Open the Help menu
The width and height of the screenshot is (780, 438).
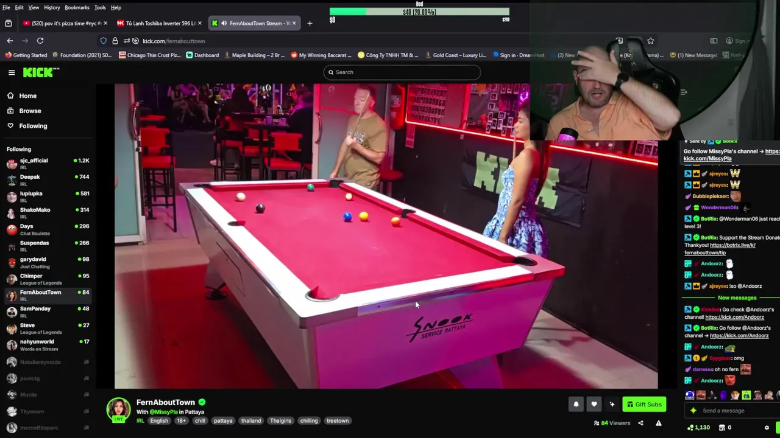tap(116, 7)
